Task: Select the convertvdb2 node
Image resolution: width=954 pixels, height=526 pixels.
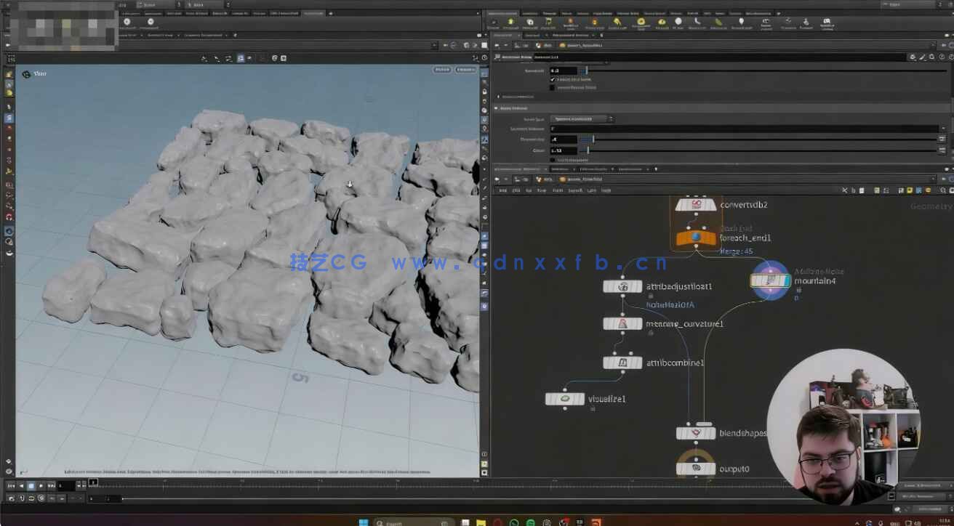Action: tap(696, 205)
